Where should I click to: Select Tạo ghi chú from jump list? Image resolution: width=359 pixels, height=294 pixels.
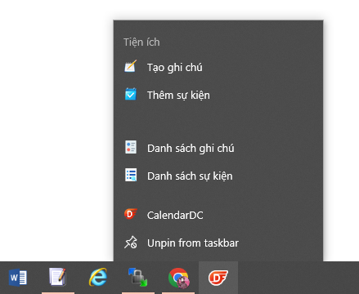(x=218, y=67)
